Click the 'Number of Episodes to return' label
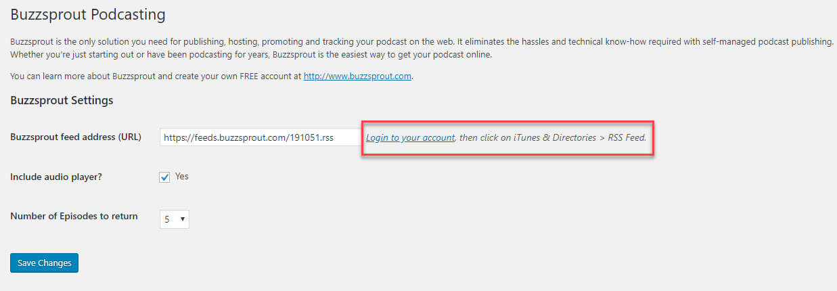The image size is (837, 291). point(74,217)
